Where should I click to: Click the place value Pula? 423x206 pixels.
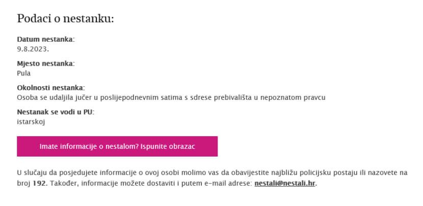click(x=24, y=73)
